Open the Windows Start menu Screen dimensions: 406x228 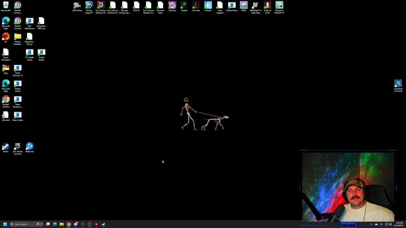(5, 224)
